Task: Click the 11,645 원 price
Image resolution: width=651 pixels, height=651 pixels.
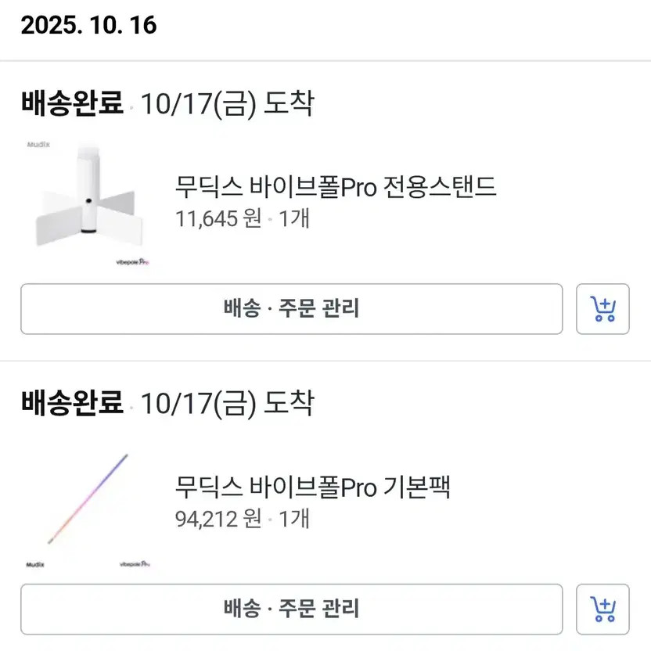Action: (x=218, y=218)
